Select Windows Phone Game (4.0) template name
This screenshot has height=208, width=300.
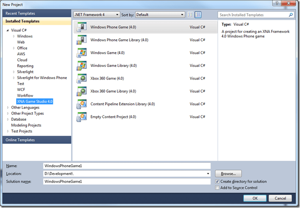pyautogui.click(x=113, y=27)
